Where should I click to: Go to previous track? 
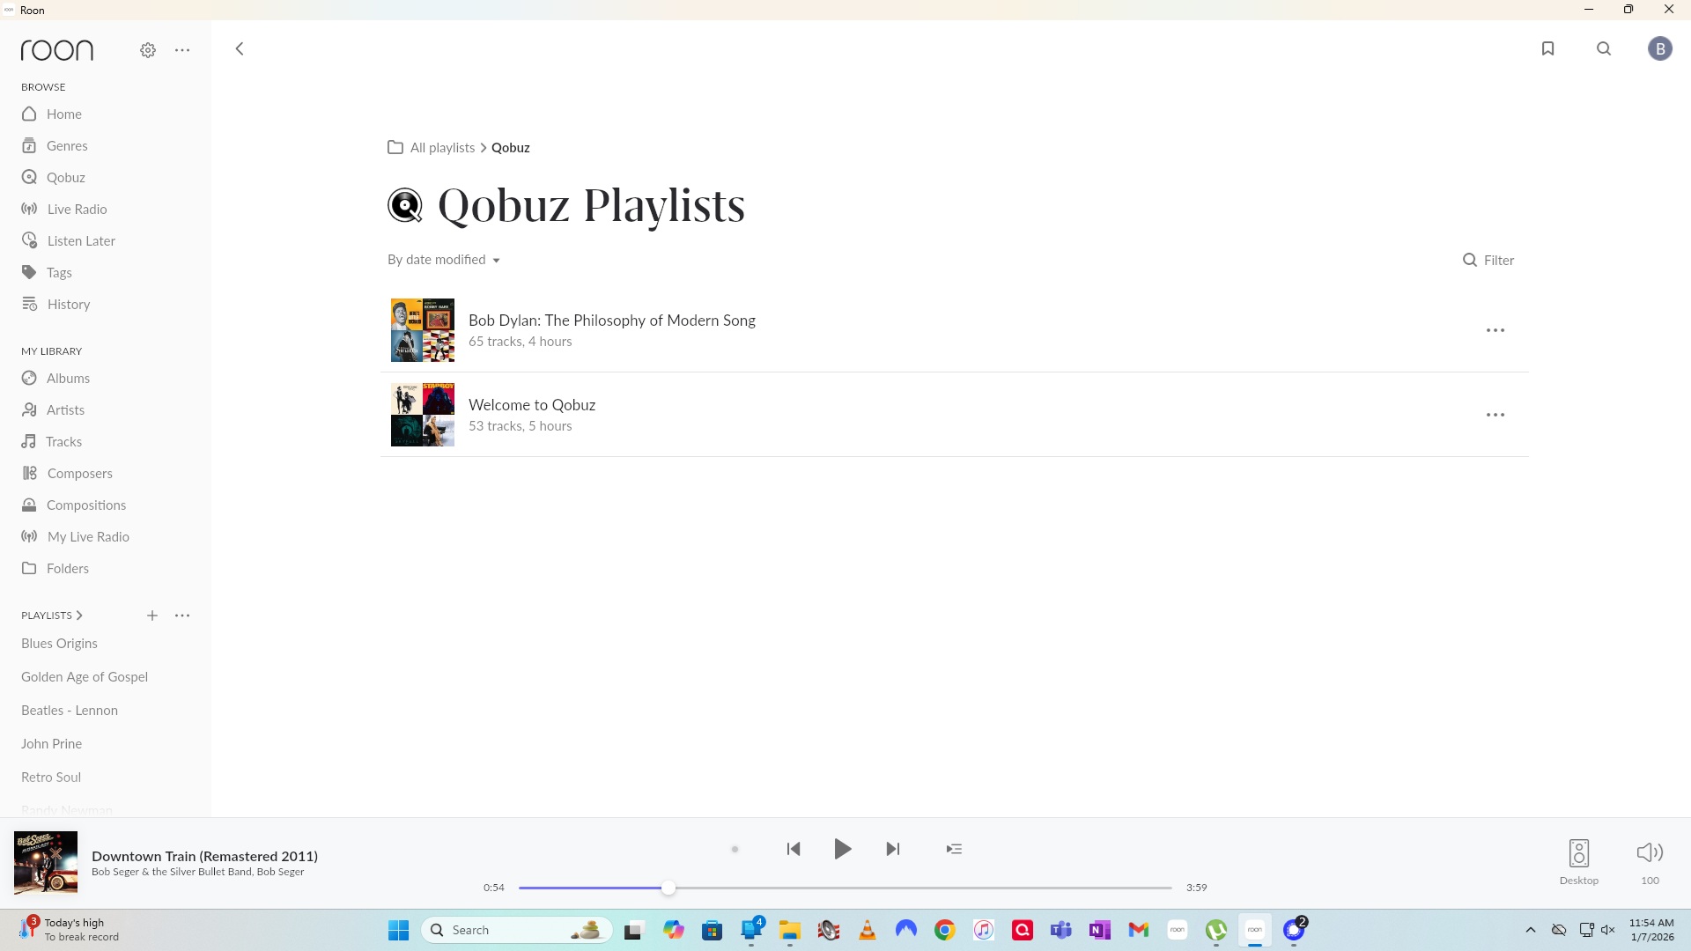[x=793, y=849]
